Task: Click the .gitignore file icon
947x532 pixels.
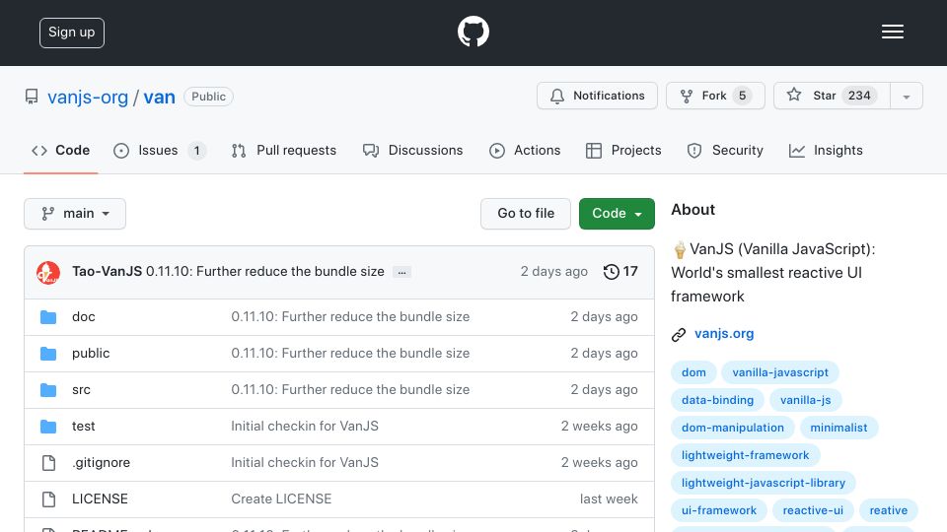Action: 48,463
